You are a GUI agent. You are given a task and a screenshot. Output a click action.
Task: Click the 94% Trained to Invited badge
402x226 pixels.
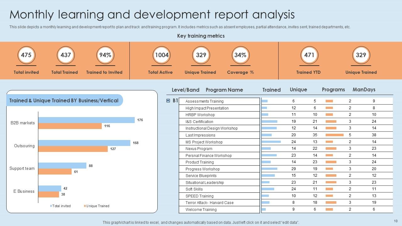pos(105,55)
